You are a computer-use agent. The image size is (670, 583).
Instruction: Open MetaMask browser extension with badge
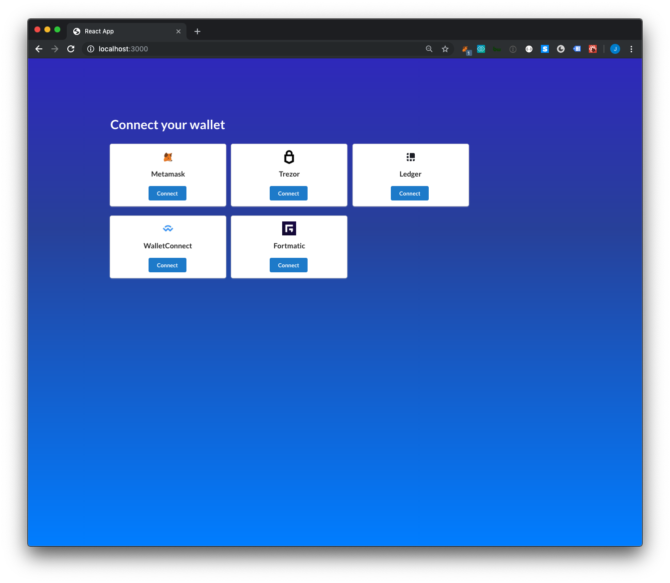tap(466, 50)
